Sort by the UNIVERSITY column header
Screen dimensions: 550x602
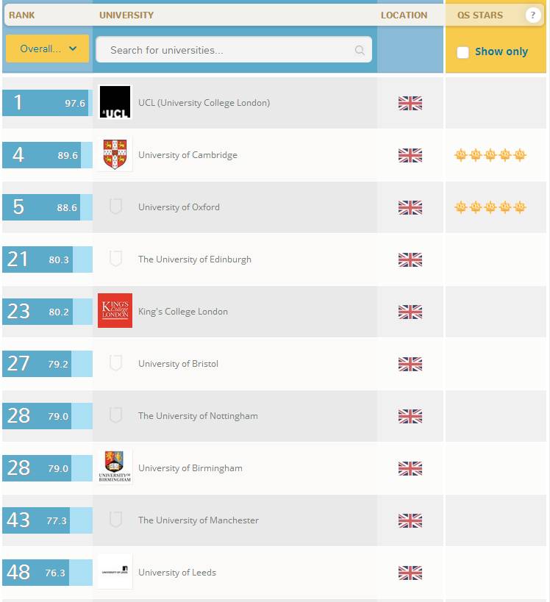coord(126,15)
